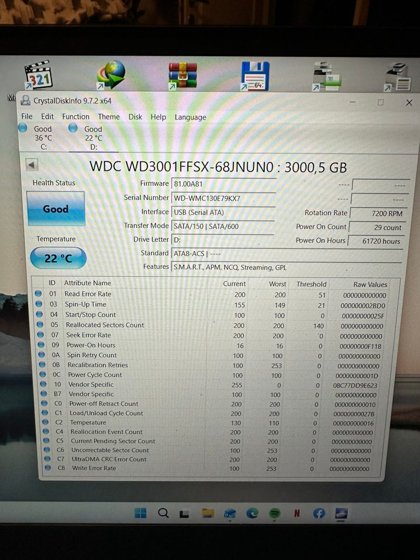
Task: Open Windows Start menu on taskbar
Action: 140,513
